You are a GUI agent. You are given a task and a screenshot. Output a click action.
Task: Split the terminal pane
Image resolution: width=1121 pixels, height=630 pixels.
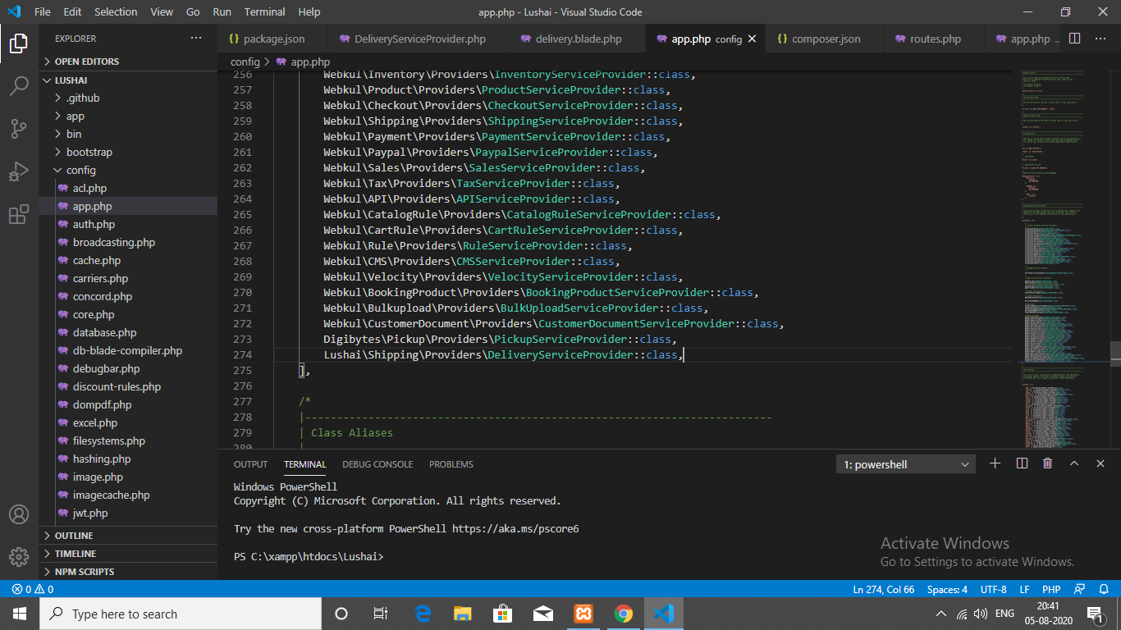coord(1022,463)
